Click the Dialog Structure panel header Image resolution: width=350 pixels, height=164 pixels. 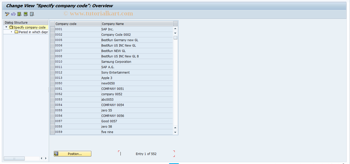[25, 22]
